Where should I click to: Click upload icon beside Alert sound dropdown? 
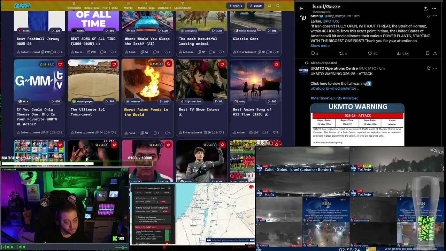[x=157, y=202]
